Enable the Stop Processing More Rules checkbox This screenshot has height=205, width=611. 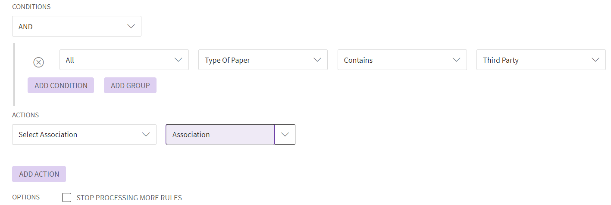point(66,198)
